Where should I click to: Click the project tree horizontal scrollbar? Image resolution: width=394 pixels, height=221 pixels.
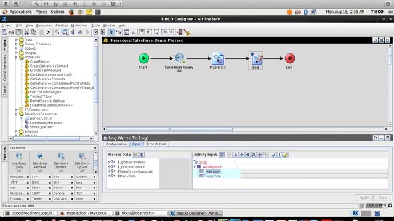pyautogui.click(x=46, y=138)
